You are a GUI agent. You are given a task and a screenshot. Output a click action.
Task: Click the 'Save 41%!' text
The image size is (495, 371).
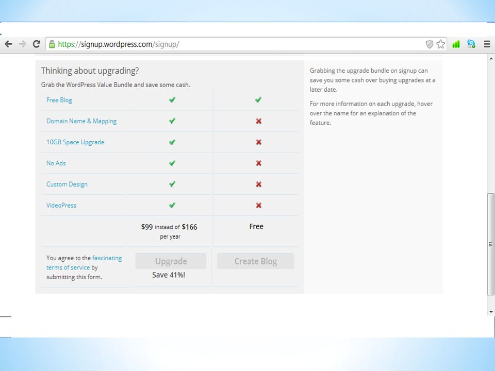169,275
